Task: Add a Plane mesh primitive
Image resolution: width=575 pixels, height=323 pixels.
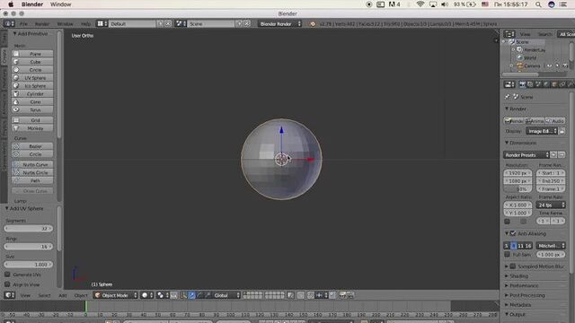Action: coord(32,54)
